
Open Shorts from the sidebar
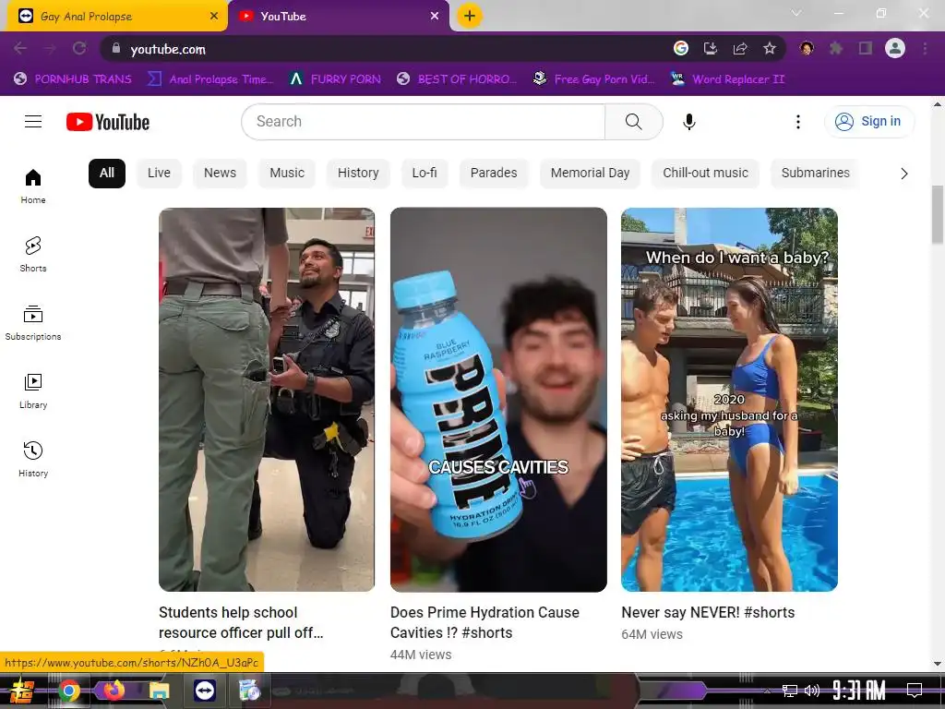tap(33, 255)
